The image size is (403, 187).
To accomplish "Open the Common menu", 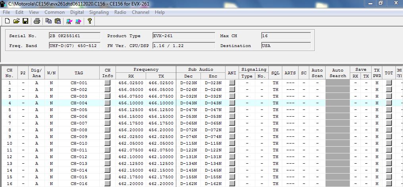I will [54, 12].
